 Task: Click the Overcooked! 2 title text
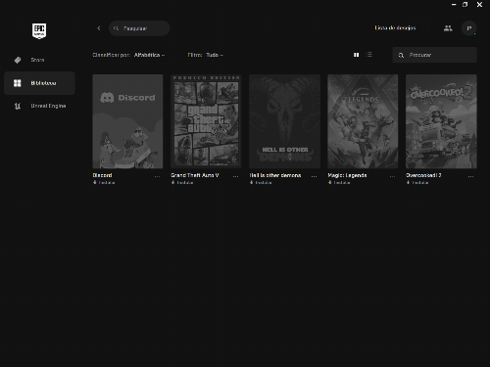[x=423, y=175]
